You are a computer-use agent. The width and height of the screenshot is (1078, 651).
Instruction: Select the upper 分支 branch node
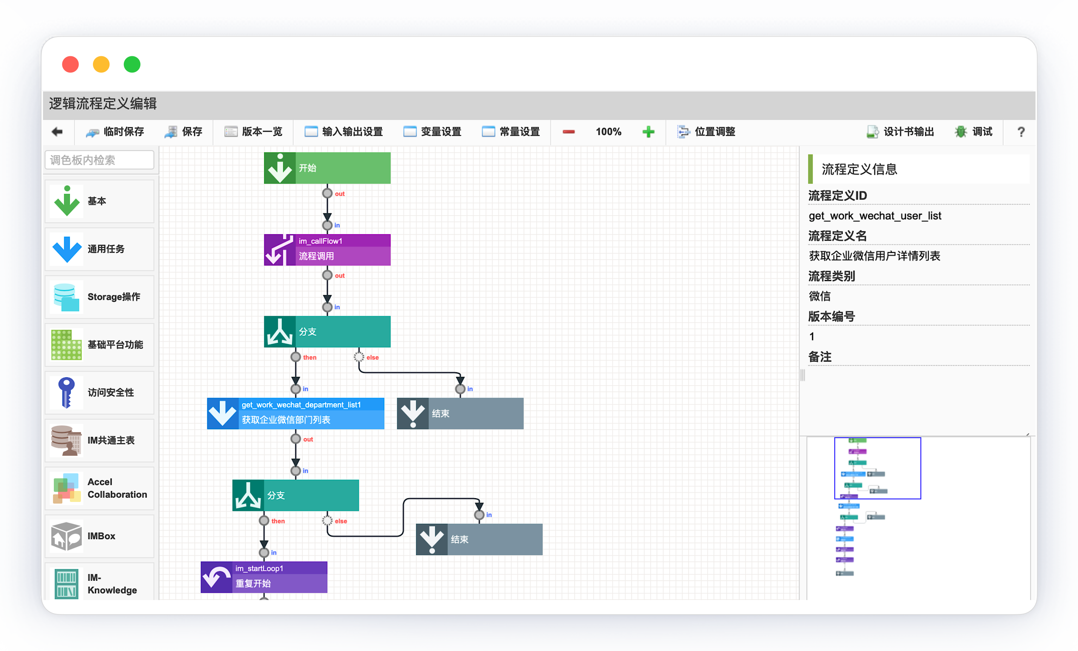[327, 332]
